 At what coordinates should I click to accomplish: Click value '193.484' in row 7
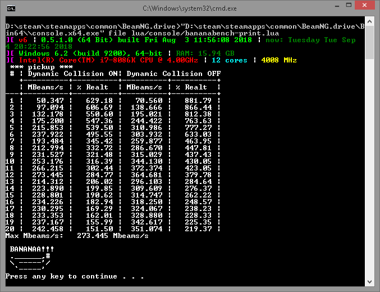click(x=48, y=141)
